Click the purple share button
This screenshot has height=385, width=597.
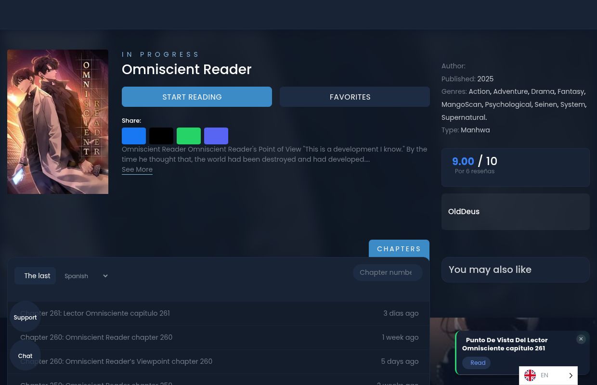(216, 136)
